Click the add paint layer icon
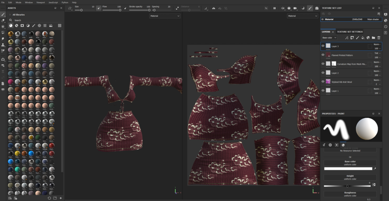Viewport: 389px width, 201px height. pyautogui.click(x=358, y=37)
